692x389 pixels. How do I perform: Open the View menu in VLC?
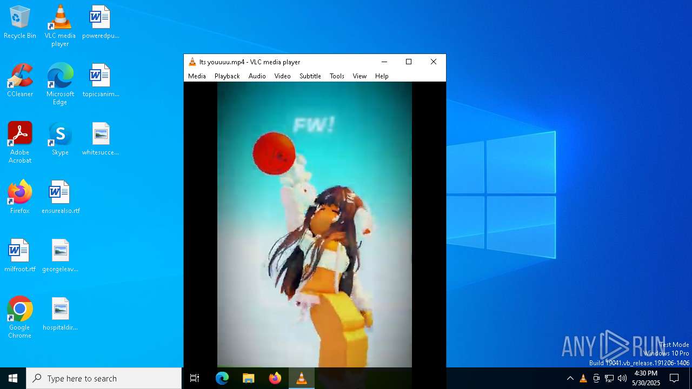360,76
